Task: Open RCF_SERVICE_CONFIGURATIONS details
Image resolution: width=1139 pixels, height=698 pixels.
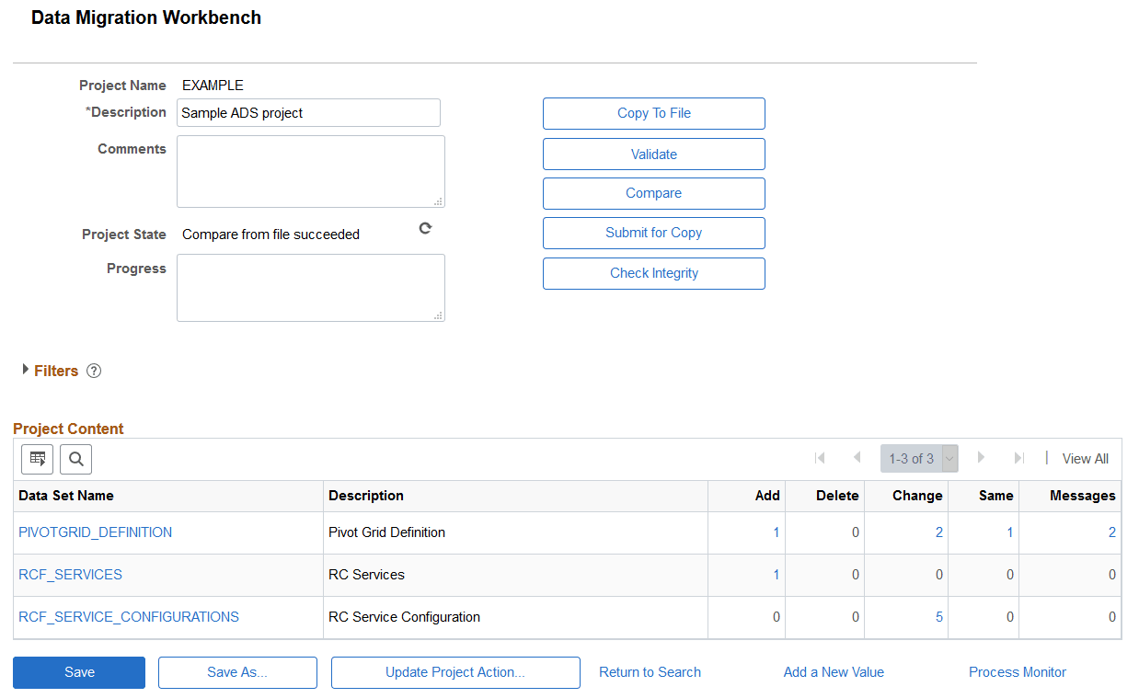Action: 129,617
